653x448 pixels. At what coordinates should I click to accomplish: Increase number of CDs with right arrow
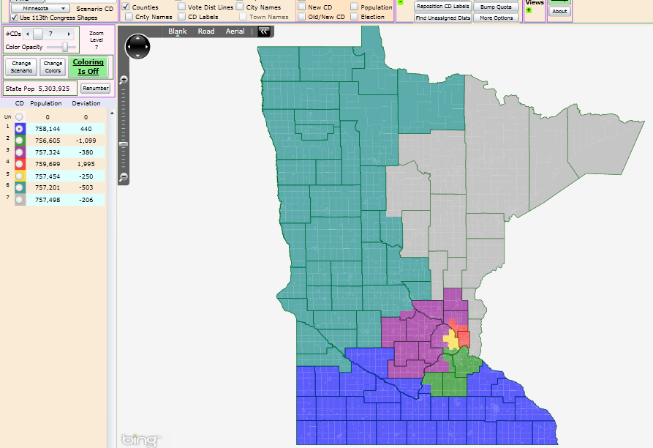pyautogui.click(x=69, y=34)
